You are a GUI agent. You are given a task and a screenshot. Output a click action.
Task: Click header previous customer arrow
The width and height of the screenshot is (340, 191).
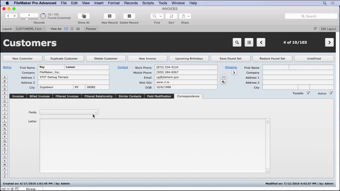[261, 42]
